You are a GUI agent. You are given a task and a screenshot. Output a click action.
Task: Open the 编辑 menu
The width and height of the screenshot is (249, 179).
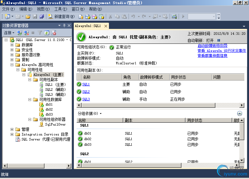pyautogui.click(x=26, y=9)
